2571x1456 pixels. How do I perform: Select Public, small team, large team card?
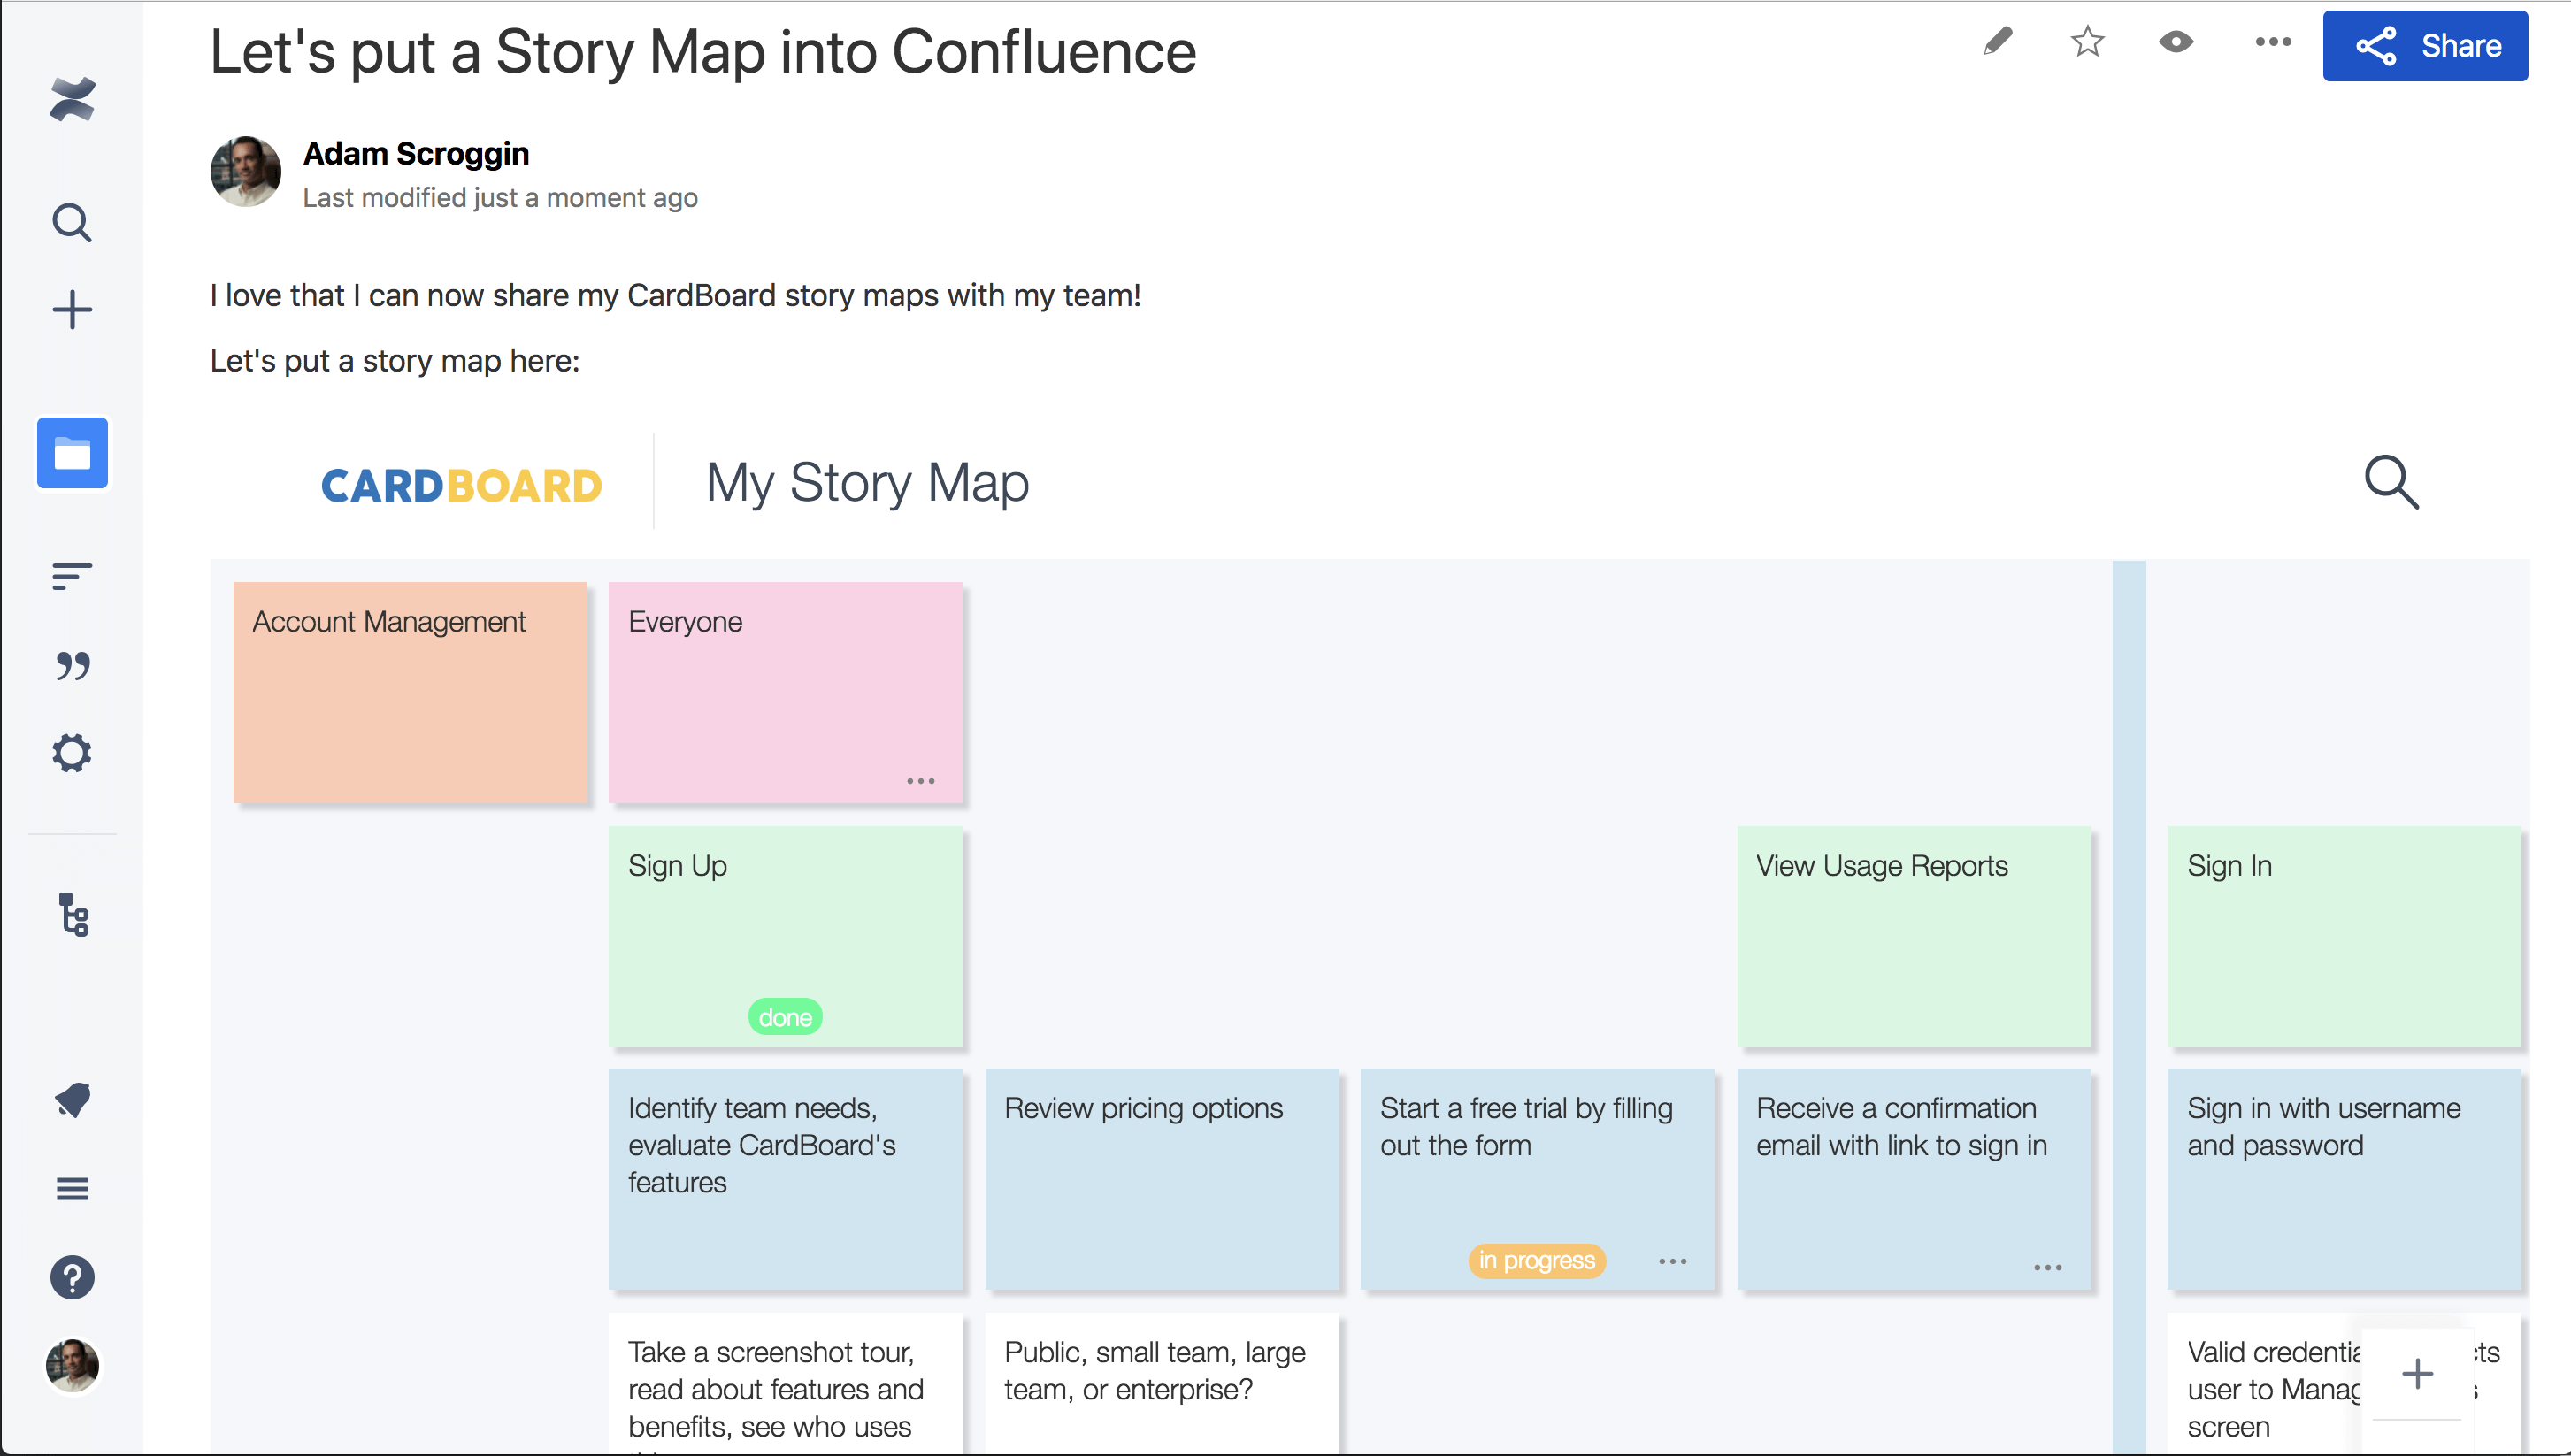(x=1161, y=1383)
